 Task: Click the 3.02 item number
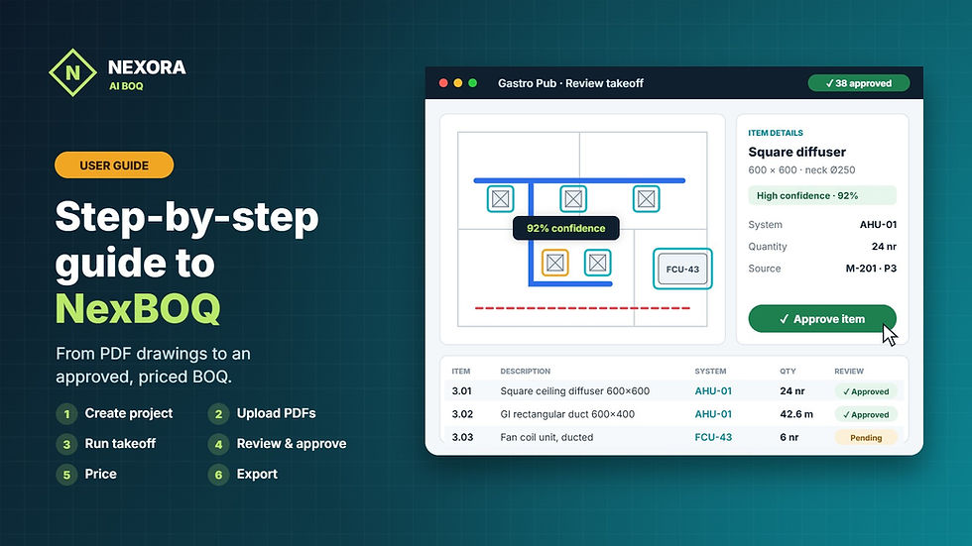coord(462,413)
